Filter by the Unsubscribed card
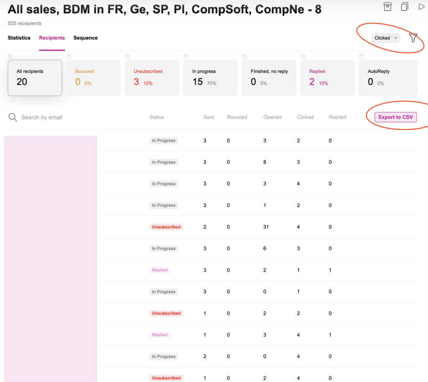 [x=152, y=78]
